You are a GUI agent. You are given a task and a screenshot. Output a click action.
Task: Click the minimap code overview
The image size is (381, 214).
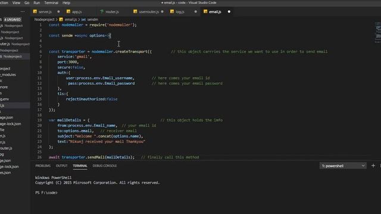tap(377, 33)
